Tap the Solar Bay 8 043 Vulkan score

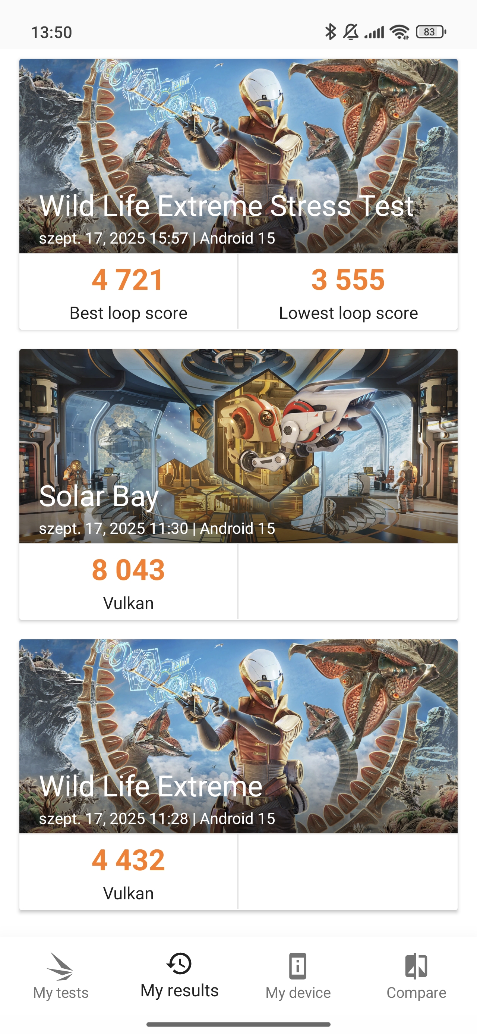(128, 570)
